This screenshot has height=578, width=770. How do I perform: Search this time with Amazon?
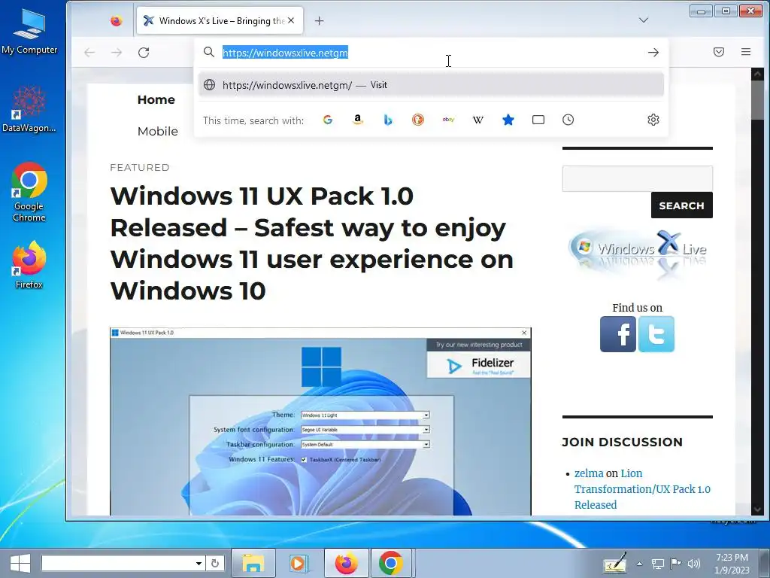coord(358,120)
